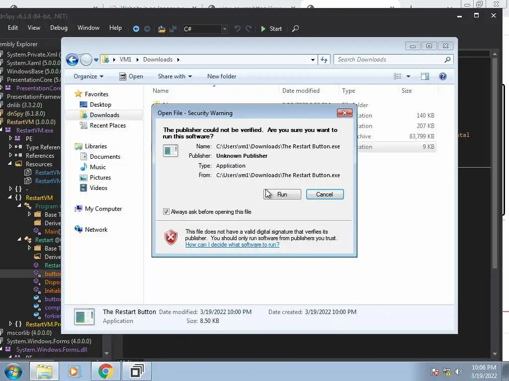
Task: Sort files by the Name column header
Action: click(x=161, y=91)
